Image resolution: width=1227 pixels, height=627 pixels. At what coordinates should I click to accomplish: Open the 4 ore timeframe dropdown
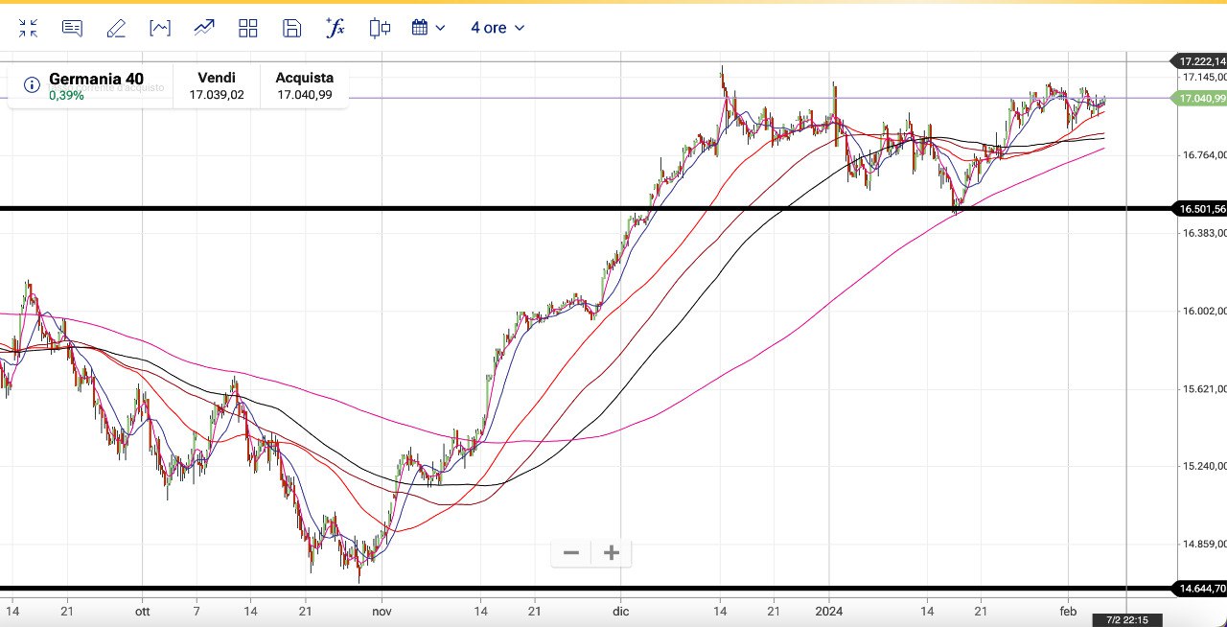pyautogui.click(x=498, y=28)
